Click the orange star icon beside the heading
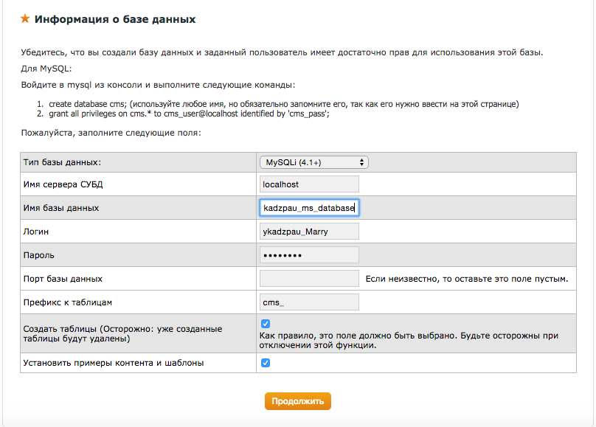 [x=26, y=19]
